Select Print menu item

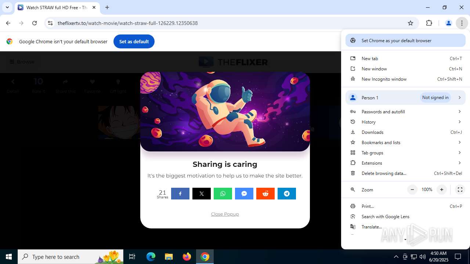point(405,206)
